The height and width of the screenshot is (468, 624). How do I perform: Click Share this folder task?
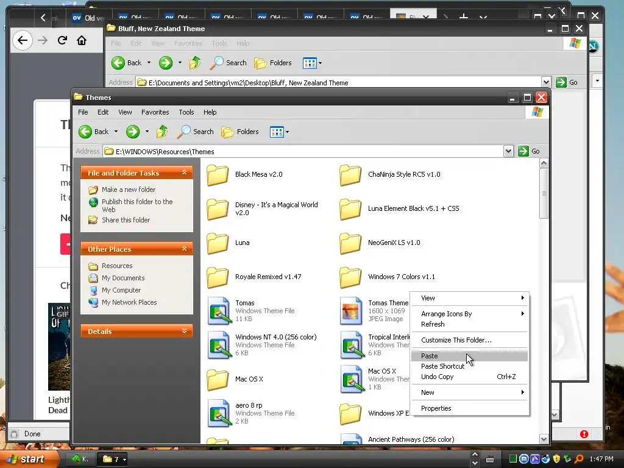[126, 220]
